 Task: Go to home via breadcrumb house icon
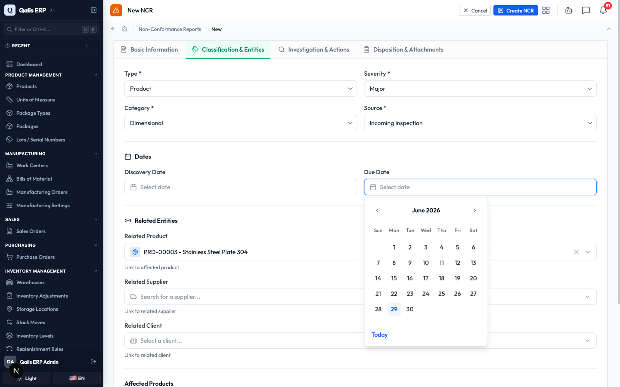point(124,29)
